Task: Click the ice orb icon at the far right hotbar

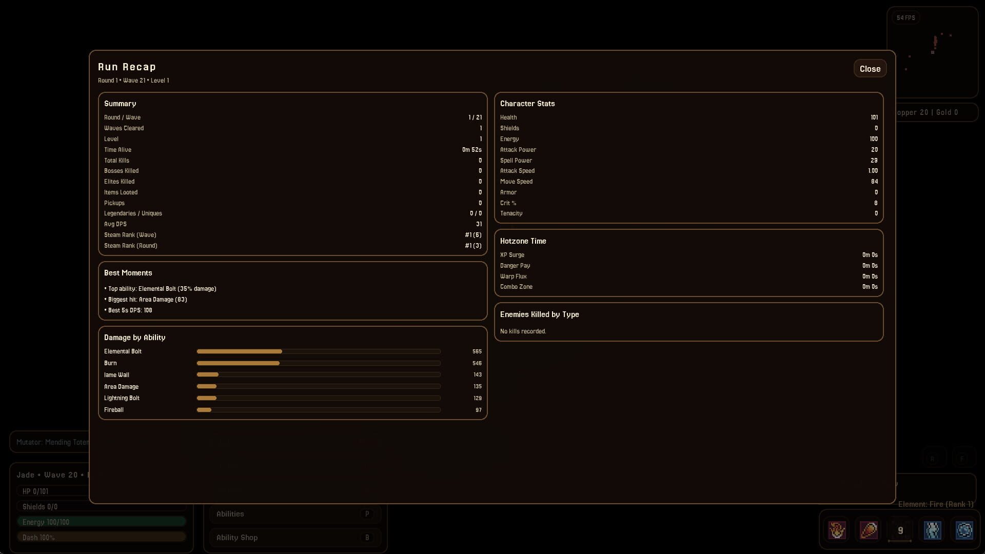Action: pyautogui.click(x=964, y=530)
